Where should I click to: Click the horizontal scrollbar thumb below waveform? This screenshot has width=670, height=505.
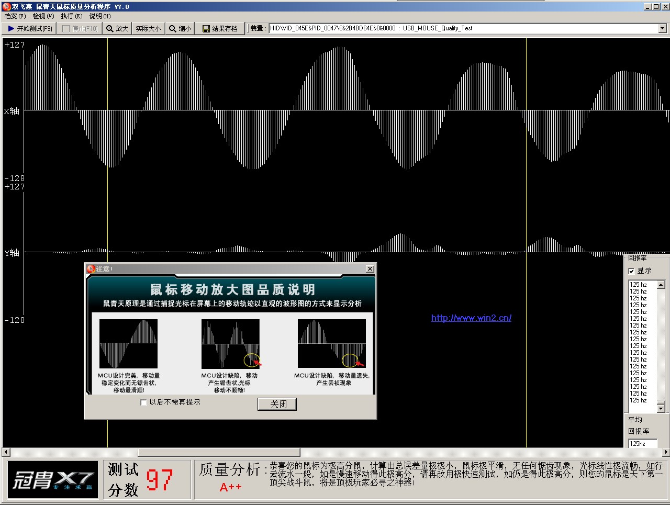pos(219,452)
